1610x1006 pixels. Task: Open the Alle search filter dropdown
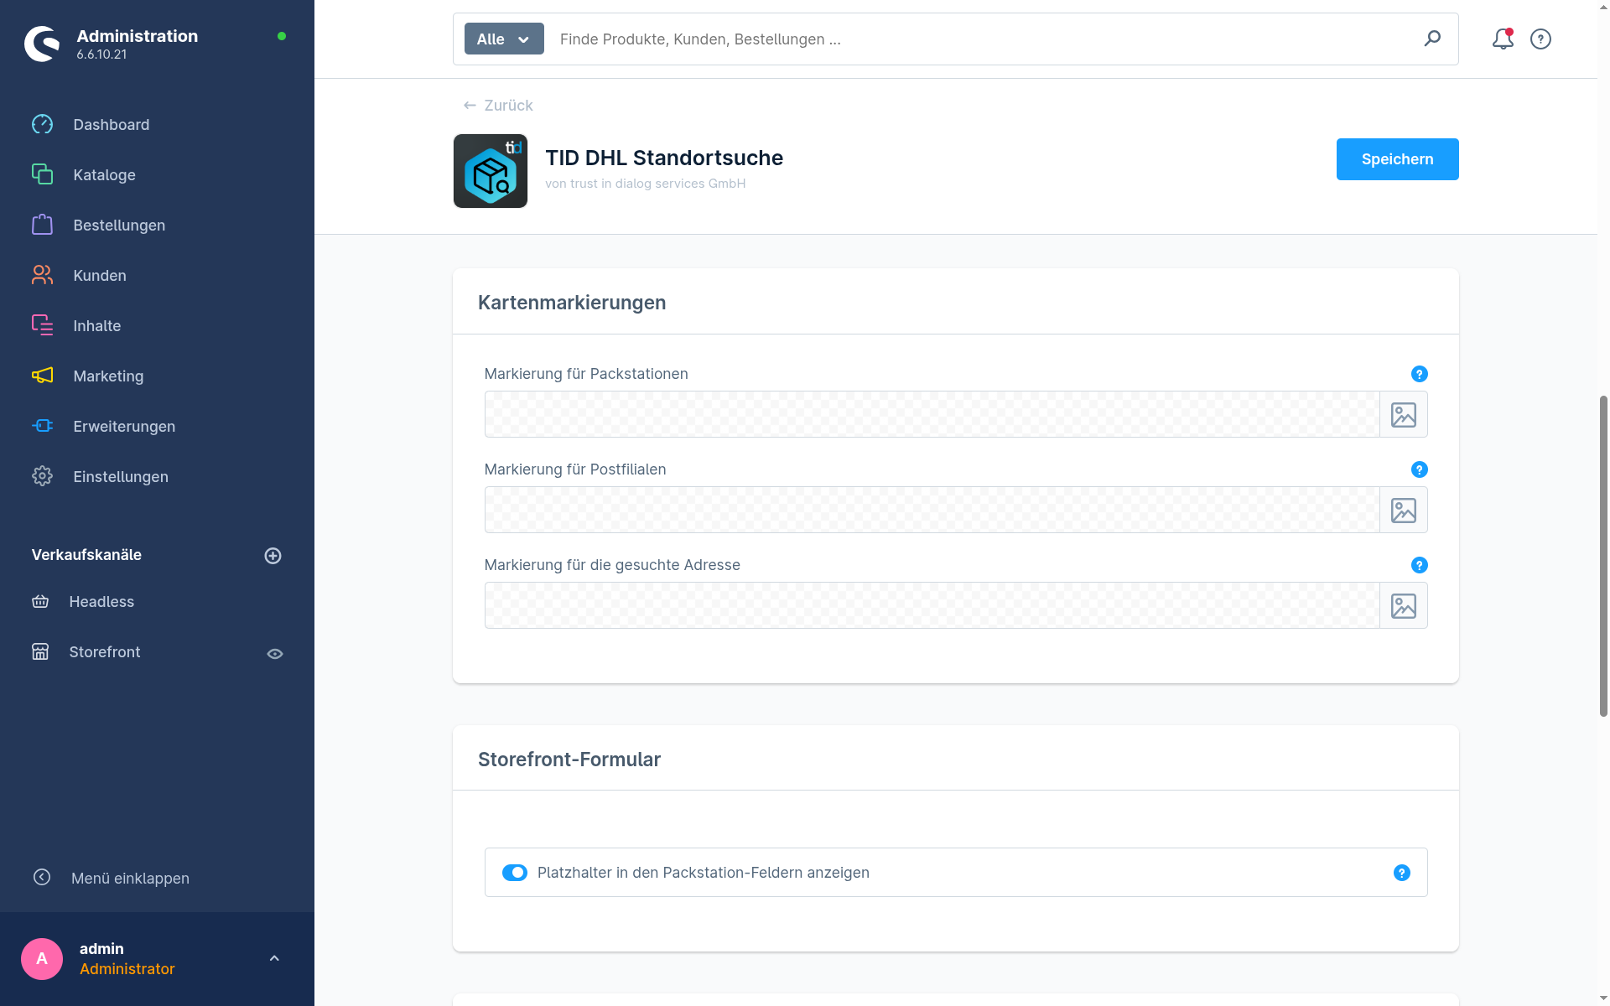504,39
